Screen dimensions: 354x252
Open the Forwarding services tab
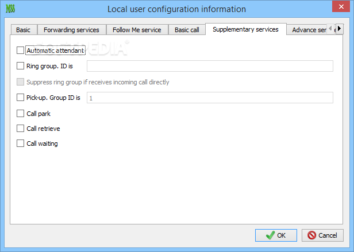[71, 30]
